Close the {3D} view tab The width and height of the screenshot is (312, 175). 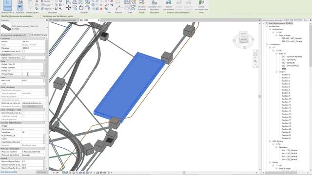tap(98, 20)
